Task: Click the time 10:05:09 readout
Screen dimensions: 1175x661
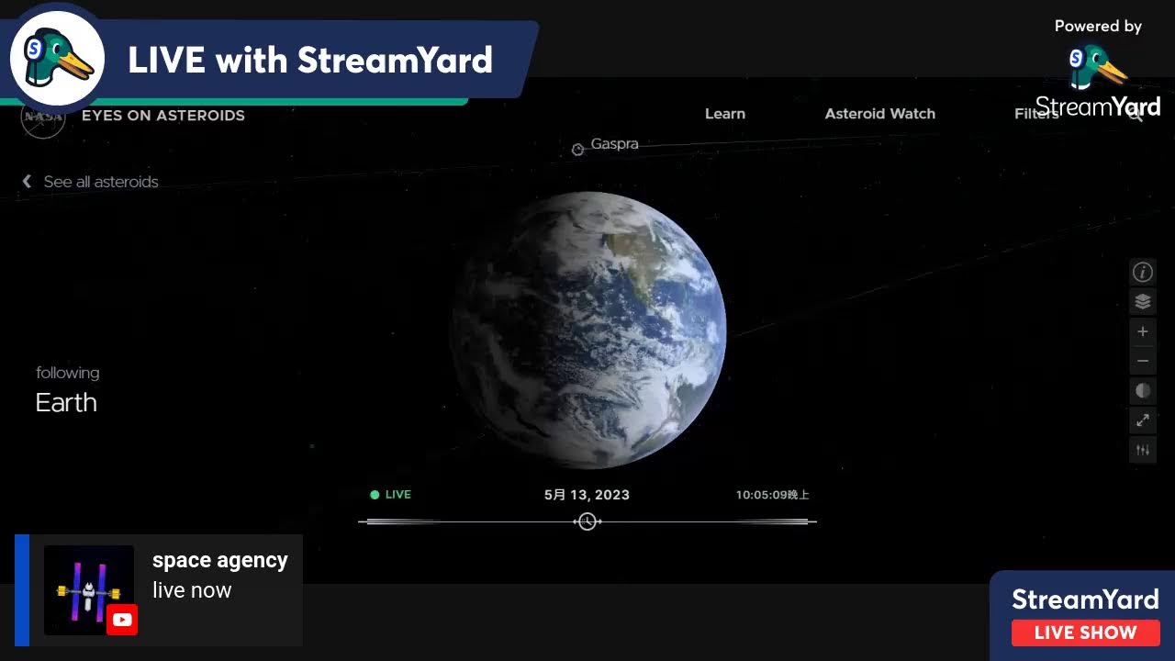Action: point(772,495)
